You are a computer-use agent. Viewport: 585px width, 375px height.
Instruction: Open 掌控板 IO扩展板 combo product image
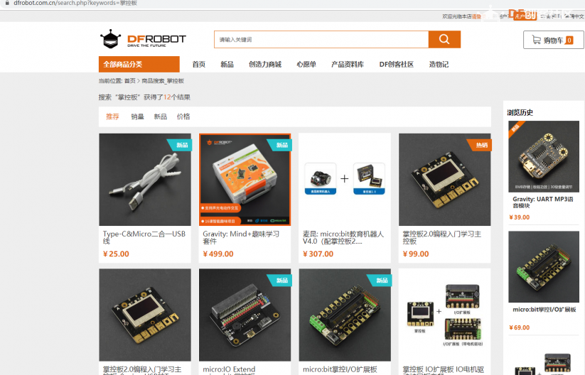click(x=445, y=315)
